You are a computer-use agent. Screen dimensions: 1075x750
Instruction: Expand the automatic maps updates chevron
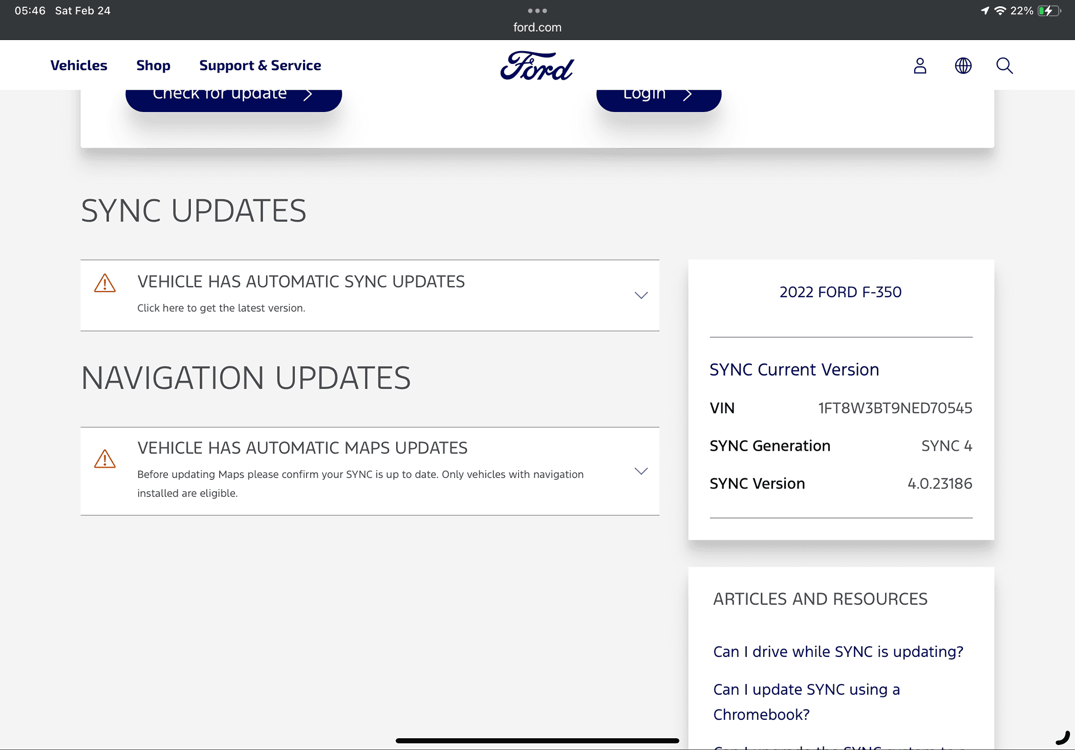pyautogui.click(x=641, y=471)
